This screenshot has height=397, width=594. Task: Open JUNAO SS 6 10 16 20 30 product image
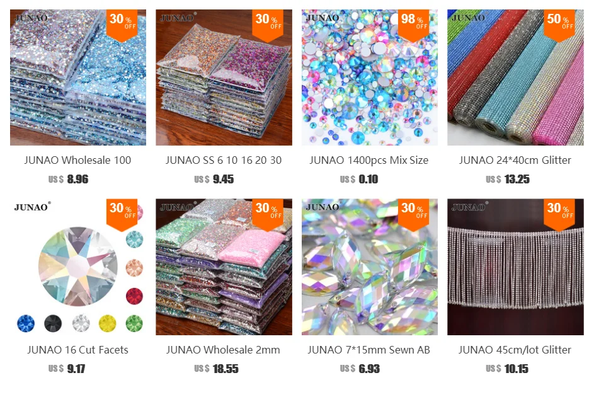(x=224, y=78)
